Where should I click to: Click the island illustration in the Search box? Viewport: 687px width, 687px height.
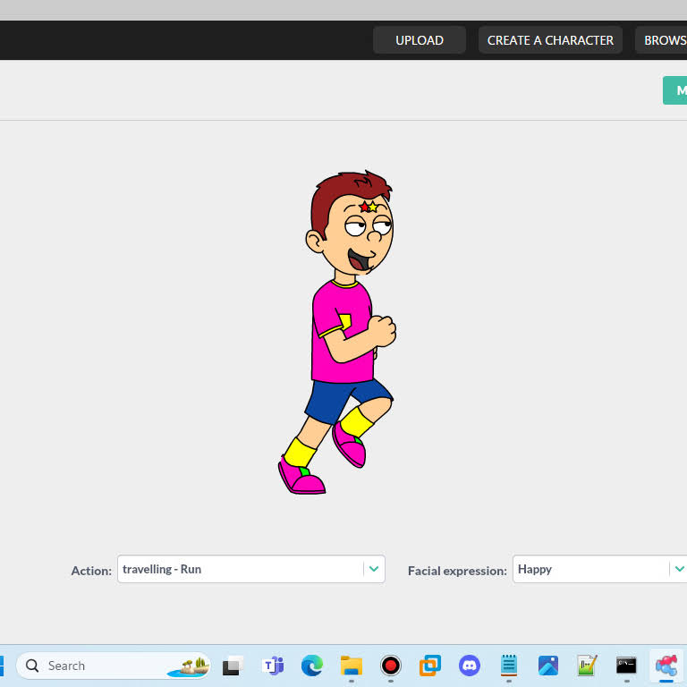pyautogui.click(x=189, y=666)
